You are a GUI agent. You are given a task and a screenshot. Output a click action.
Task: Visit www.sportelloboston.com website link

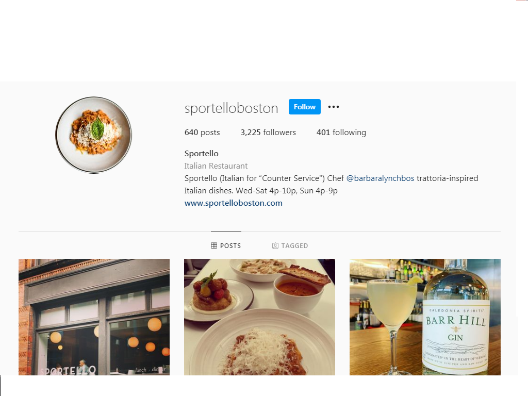[x=234, y=203]
